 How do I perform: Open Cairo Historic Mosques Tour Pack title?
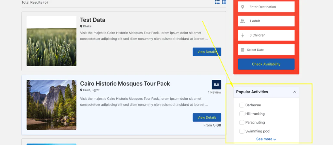125,84
